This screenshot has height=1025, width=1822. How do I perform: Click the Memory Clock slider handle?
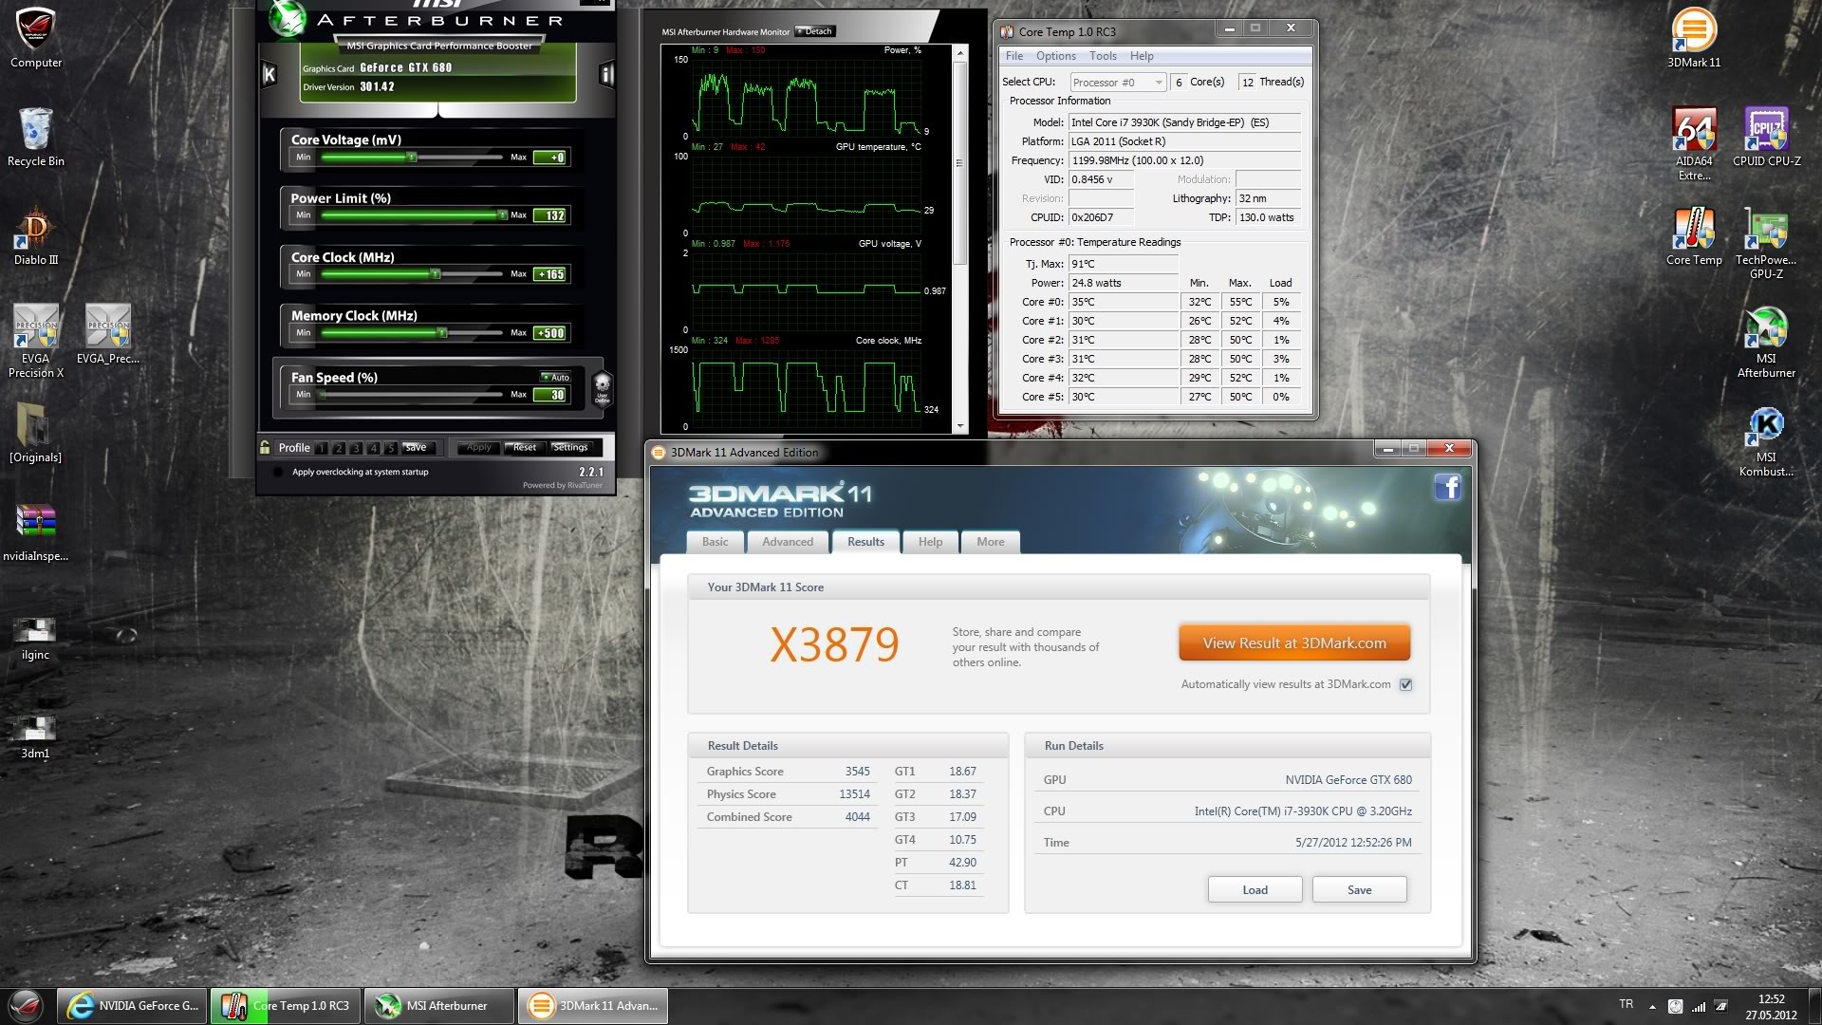(441, 333)
